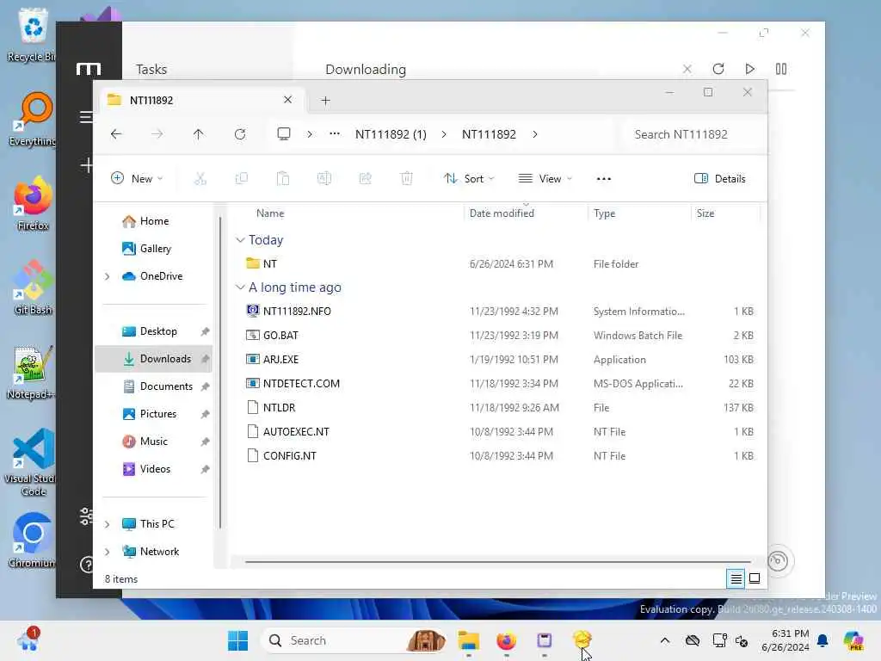Click chevron after NT111892 in address bar
The image size is (881, 661).
[x=535, y=134]
